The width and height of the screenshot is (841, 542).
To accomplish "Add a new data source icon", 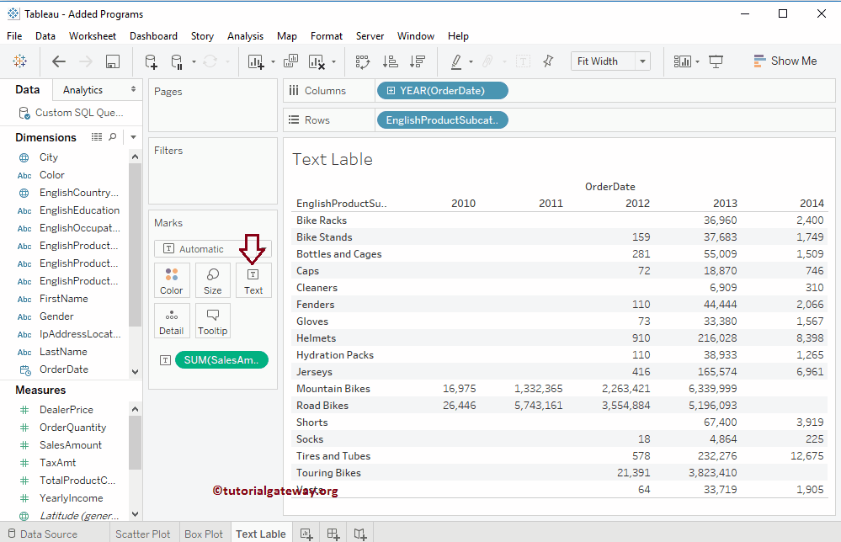I will [x=152, y=61].
